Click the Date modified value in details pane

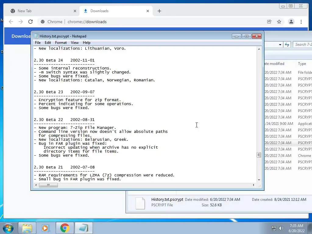point(225,199)
